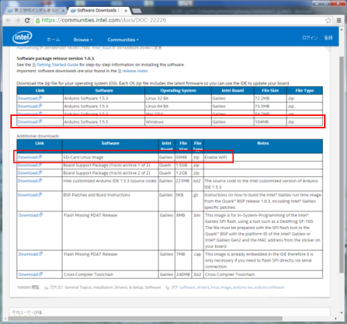
Task: Click the 'drivers' tag link
Action: [x=203, y=287]
